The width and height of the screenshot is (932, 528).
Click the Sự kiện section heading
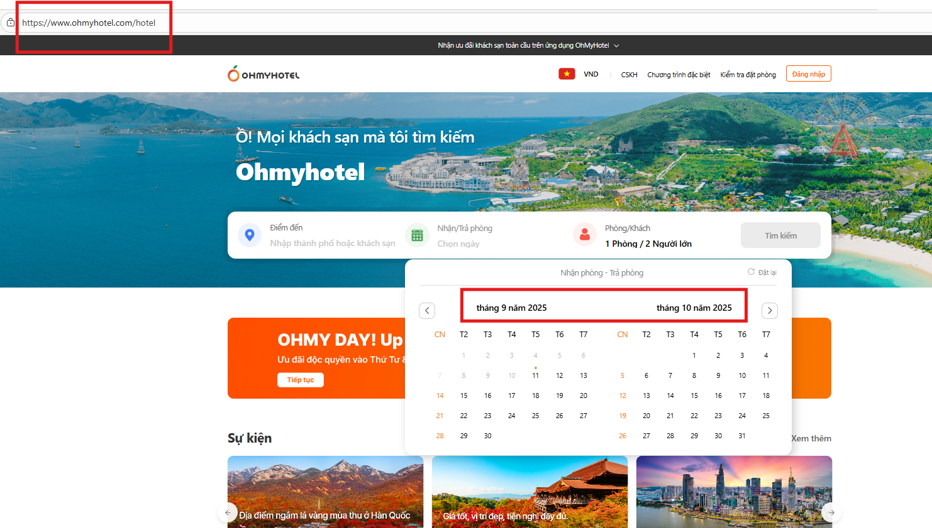tap(250, 438)
